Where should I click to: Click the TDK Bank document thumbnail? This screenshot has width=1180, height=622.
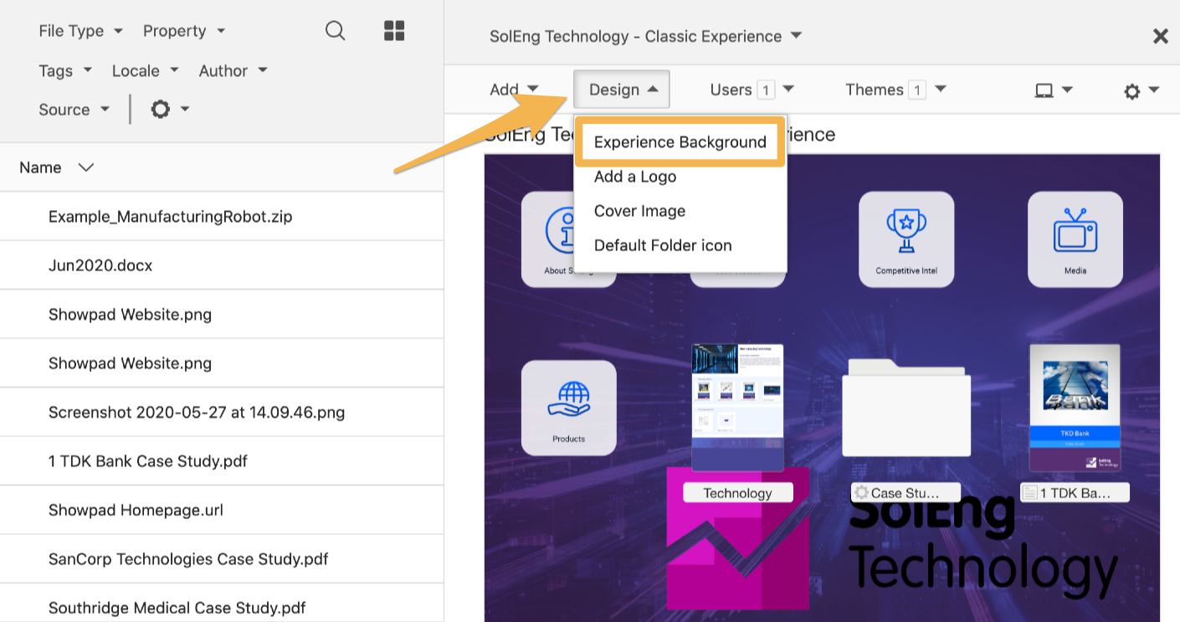[x=1075, y=408]
